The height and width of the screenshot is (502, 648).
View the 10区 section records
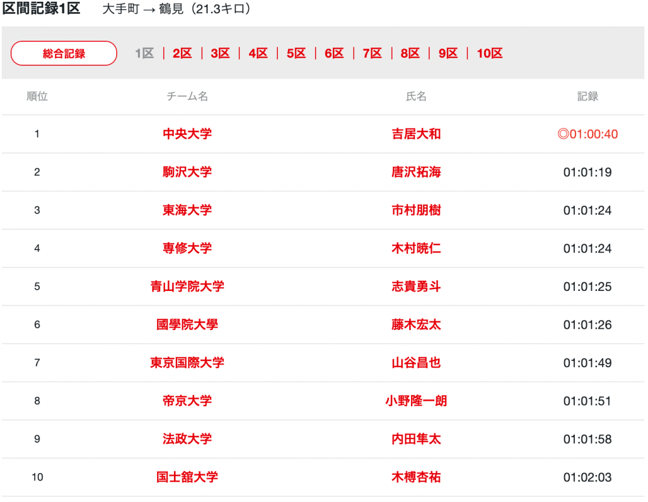[489, 53]
